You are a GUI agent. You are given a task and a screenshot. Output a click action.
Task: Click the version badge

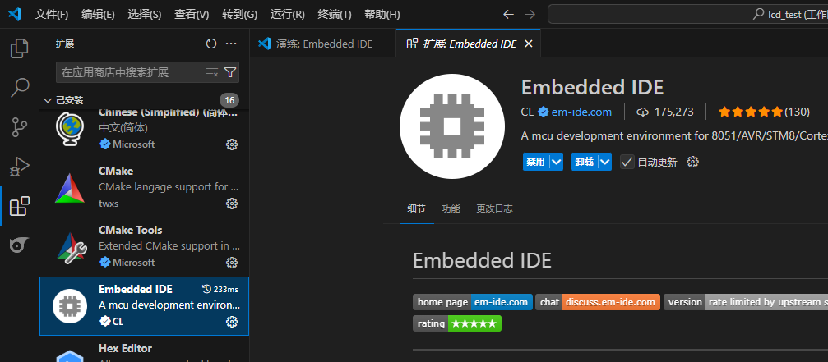point(746,302)
